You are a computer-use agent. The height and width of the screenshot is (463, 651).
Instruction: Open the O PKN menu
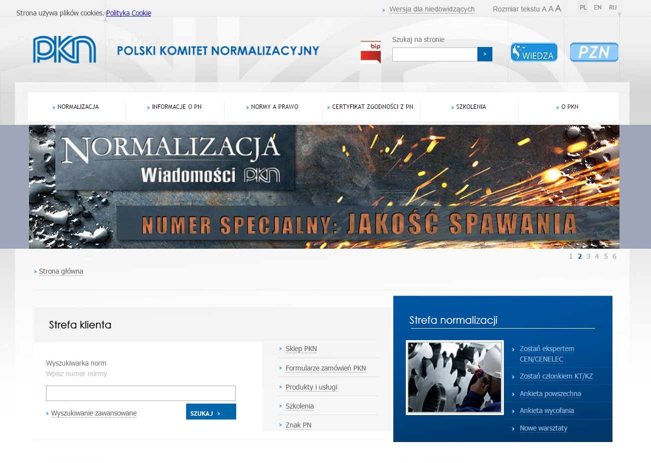pyautogui.click(x=569, y=107)
